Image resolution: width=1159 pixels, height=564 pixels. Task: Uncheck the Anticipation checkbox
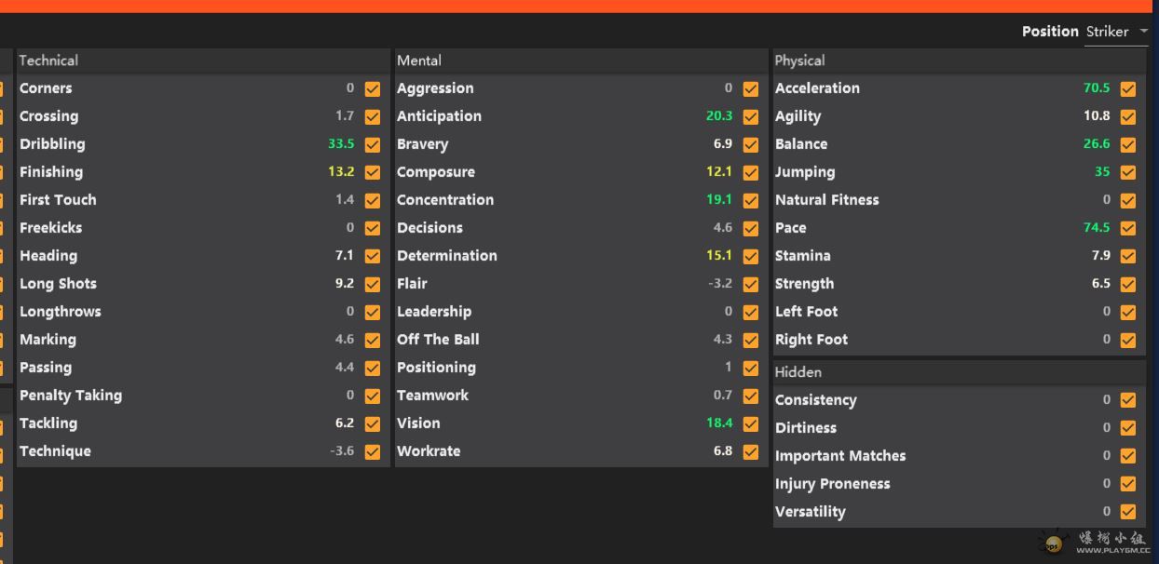(x=751, y=117)
